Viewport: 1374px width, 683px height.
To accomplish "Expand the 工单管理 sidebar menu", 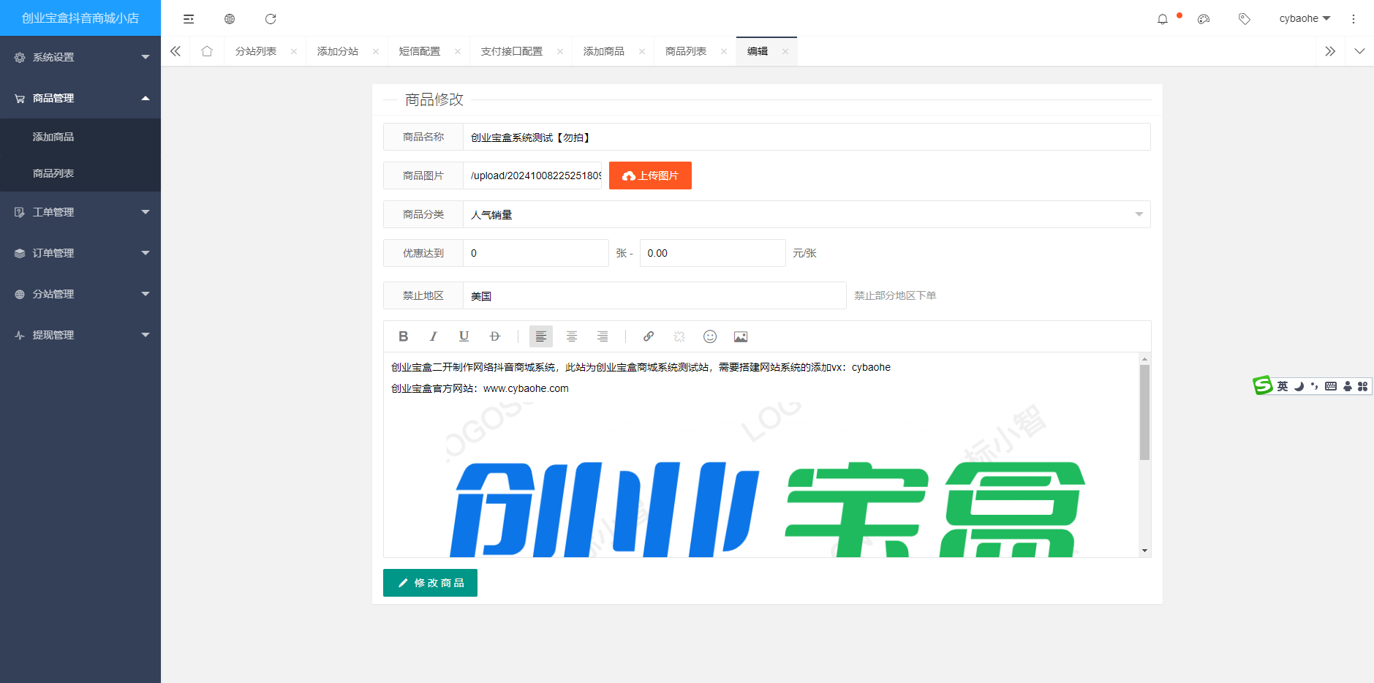I will (80, 212).
